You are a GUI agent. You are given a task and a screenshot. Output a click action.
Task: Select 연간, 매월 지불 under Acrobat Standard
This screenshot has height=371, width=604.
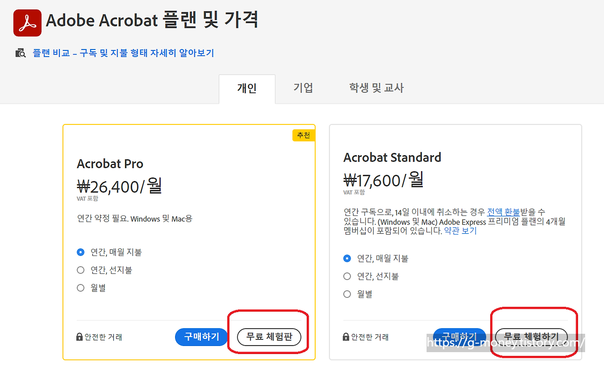(347, 258)
